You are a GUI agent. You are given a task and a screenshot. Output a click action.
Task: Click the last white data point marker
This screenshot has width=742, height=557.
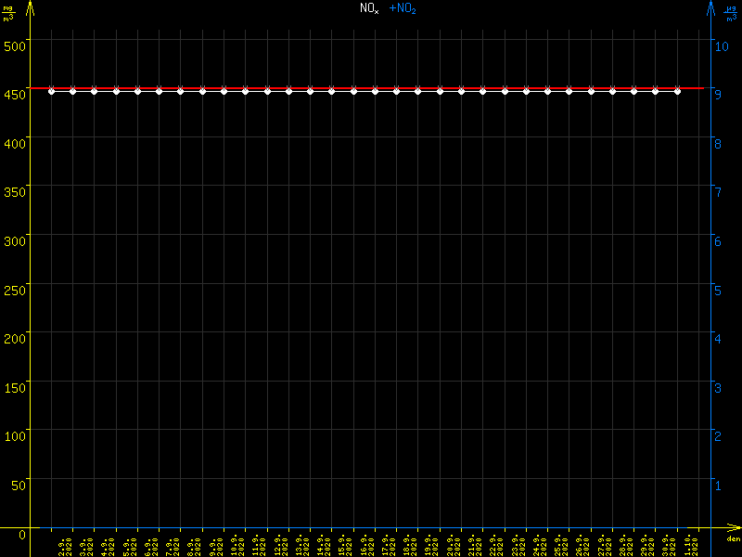677,91
